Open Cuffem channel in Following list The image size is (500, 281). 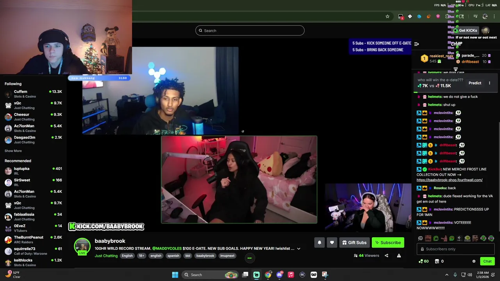pyautogui.click(x=33, y=94)
